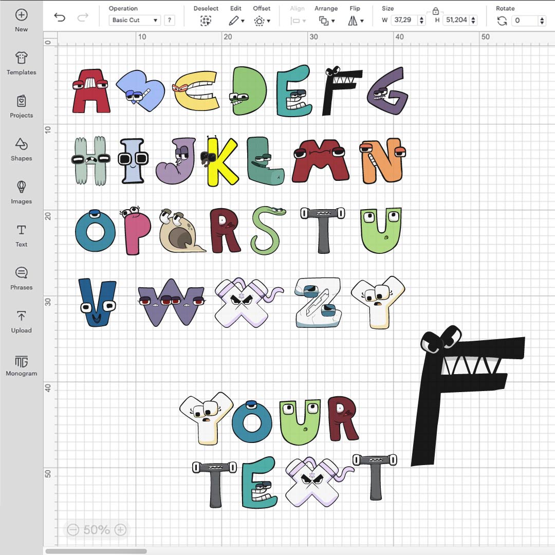Open the Phrases panel
Viewport: 555px width, 555px height.
coord(21,273)
